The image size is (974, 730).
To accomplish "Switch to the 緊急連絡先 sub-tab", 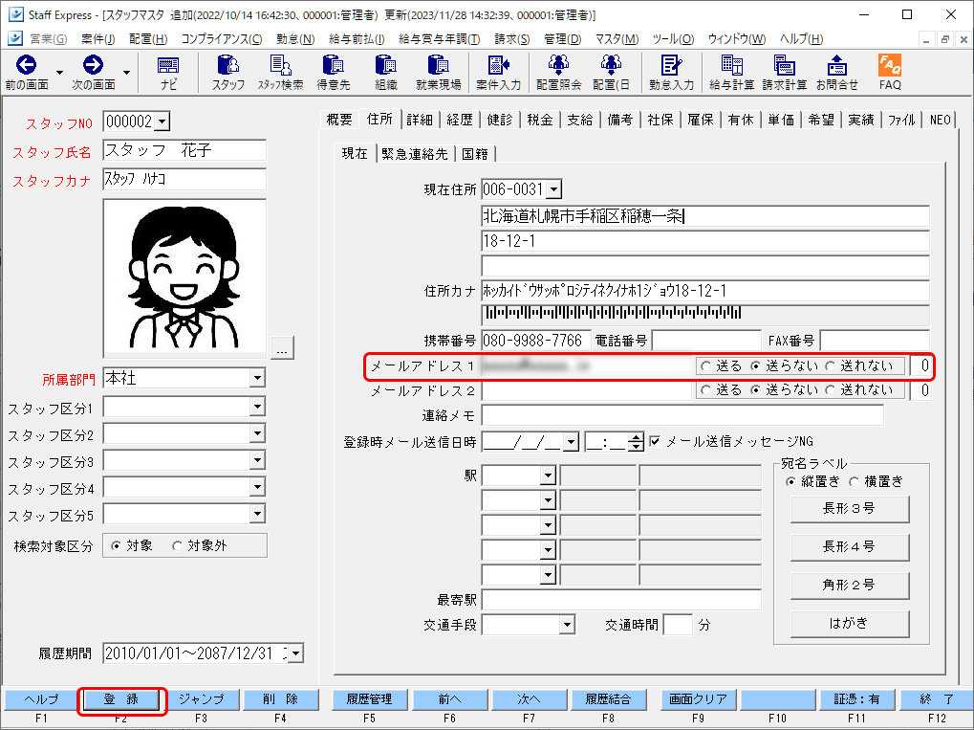I will coord(414,154).
